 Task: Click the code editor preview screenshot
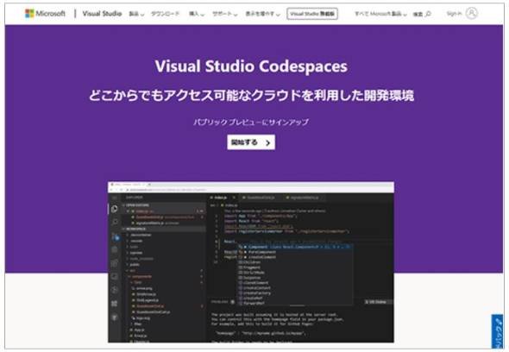(x=251, y=262)
